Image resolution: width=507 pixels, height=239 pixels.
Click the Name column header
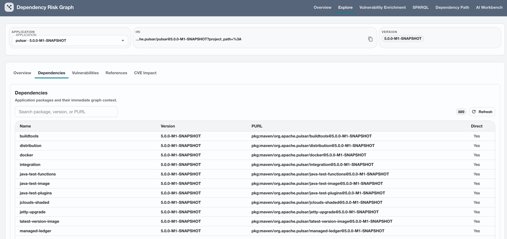(x=25, y=126)
